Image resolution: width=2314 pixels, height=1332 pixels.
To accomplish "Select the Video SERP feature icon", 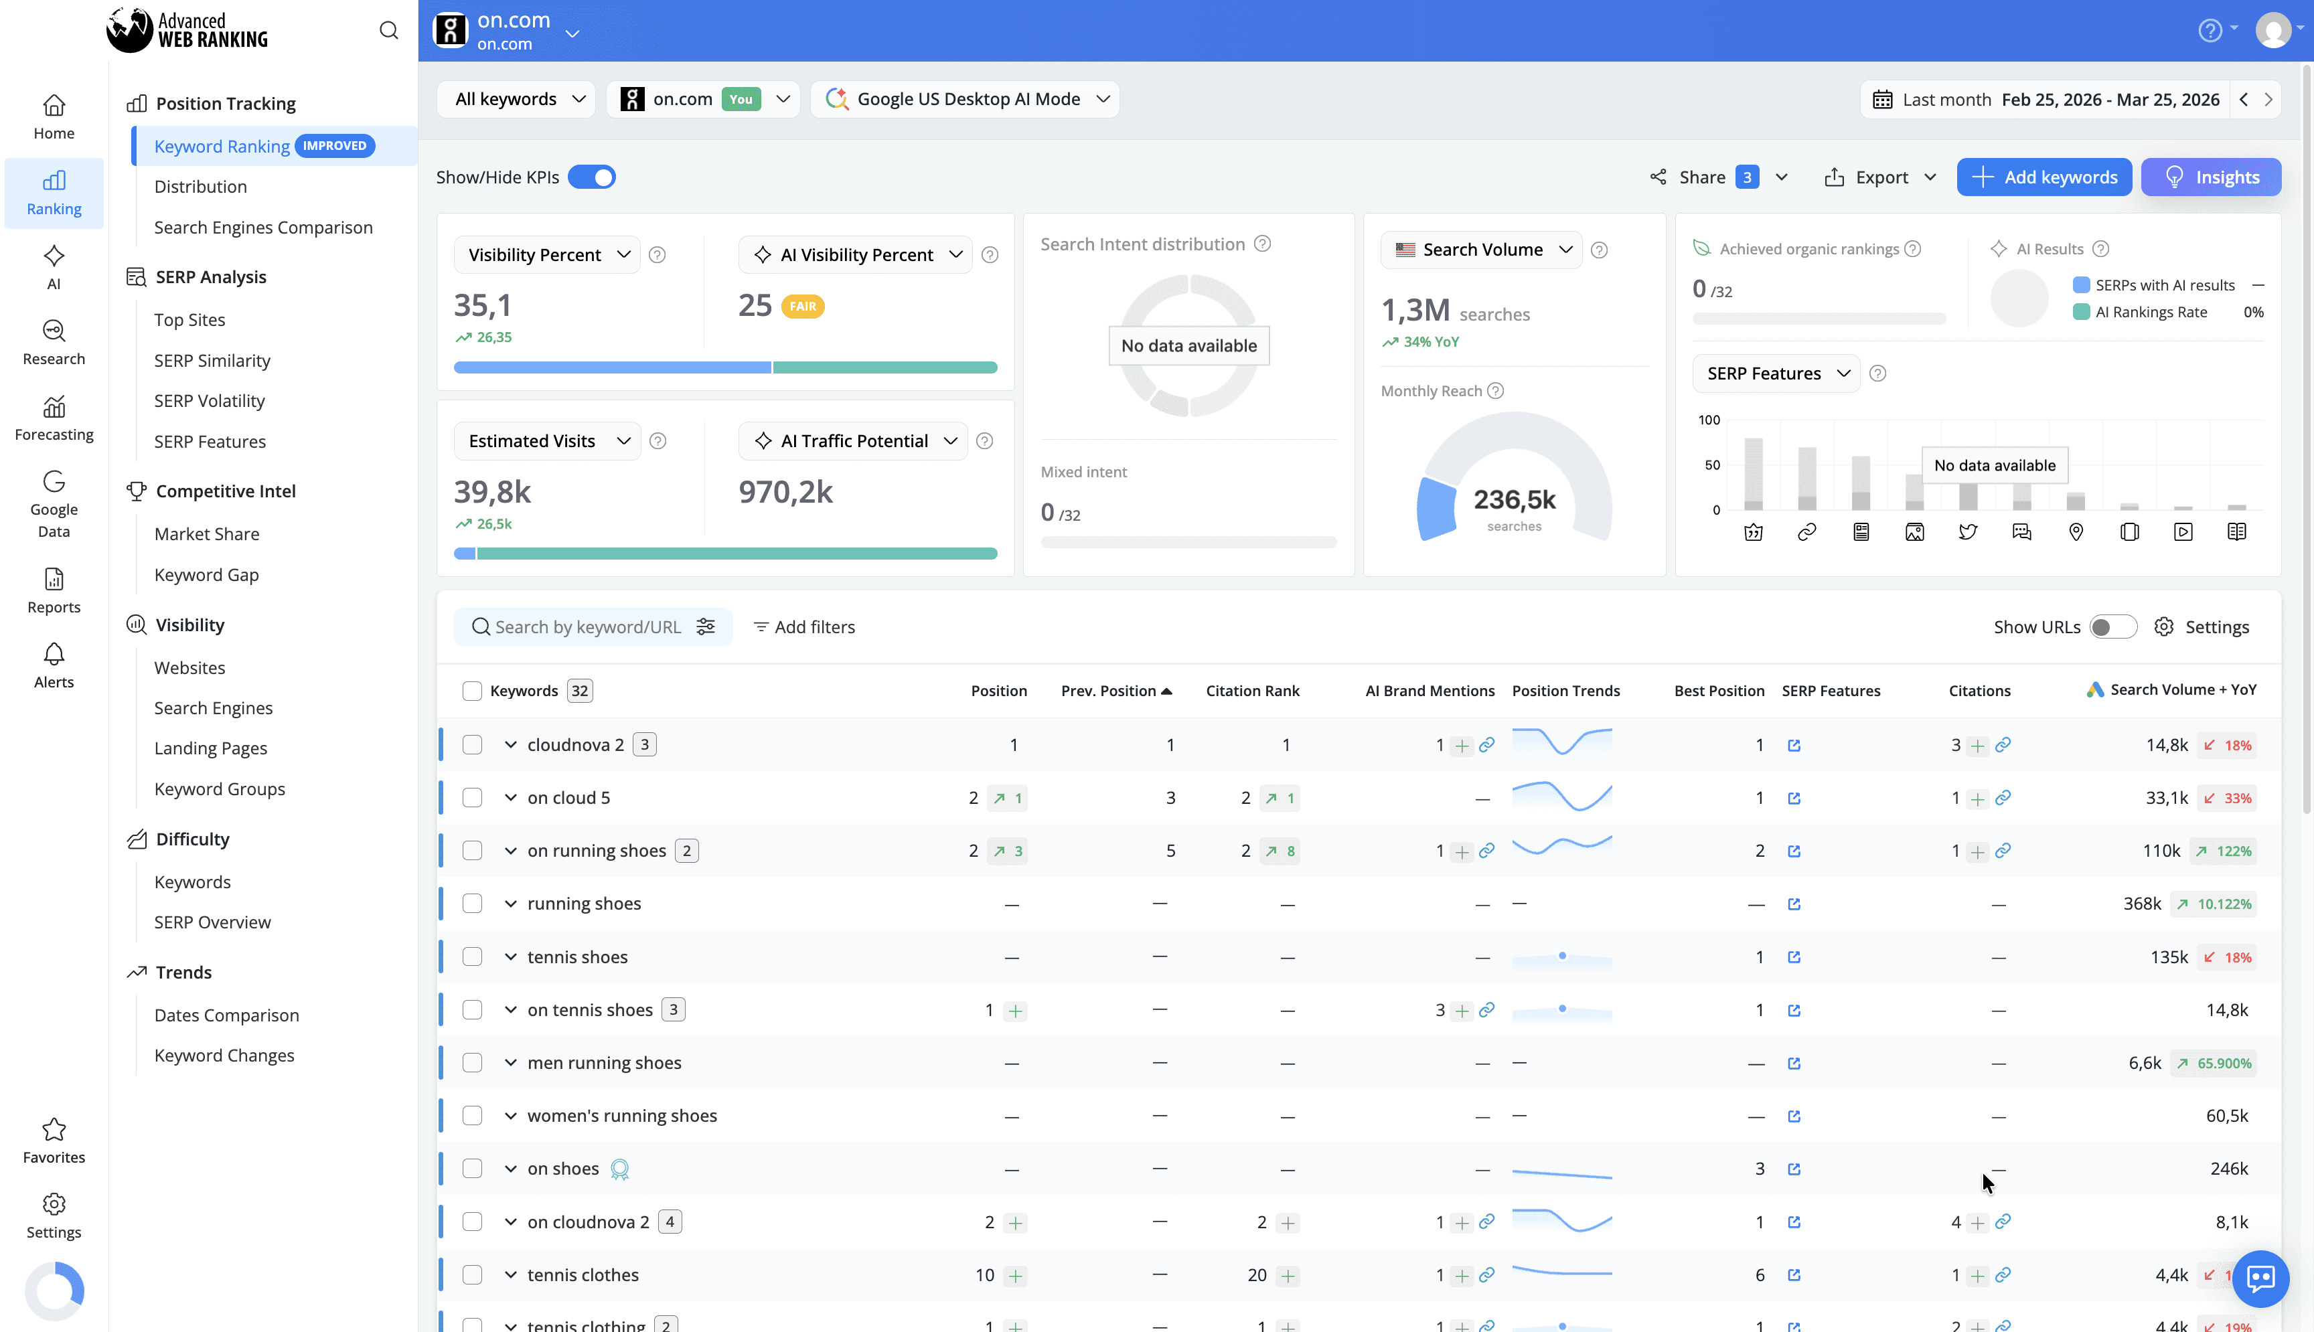I will [x=2183, y=531].
